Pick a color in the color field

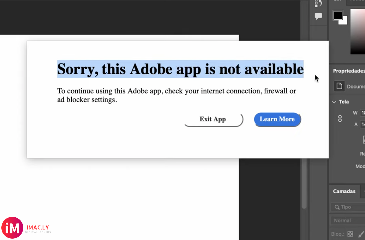[358, 31]
